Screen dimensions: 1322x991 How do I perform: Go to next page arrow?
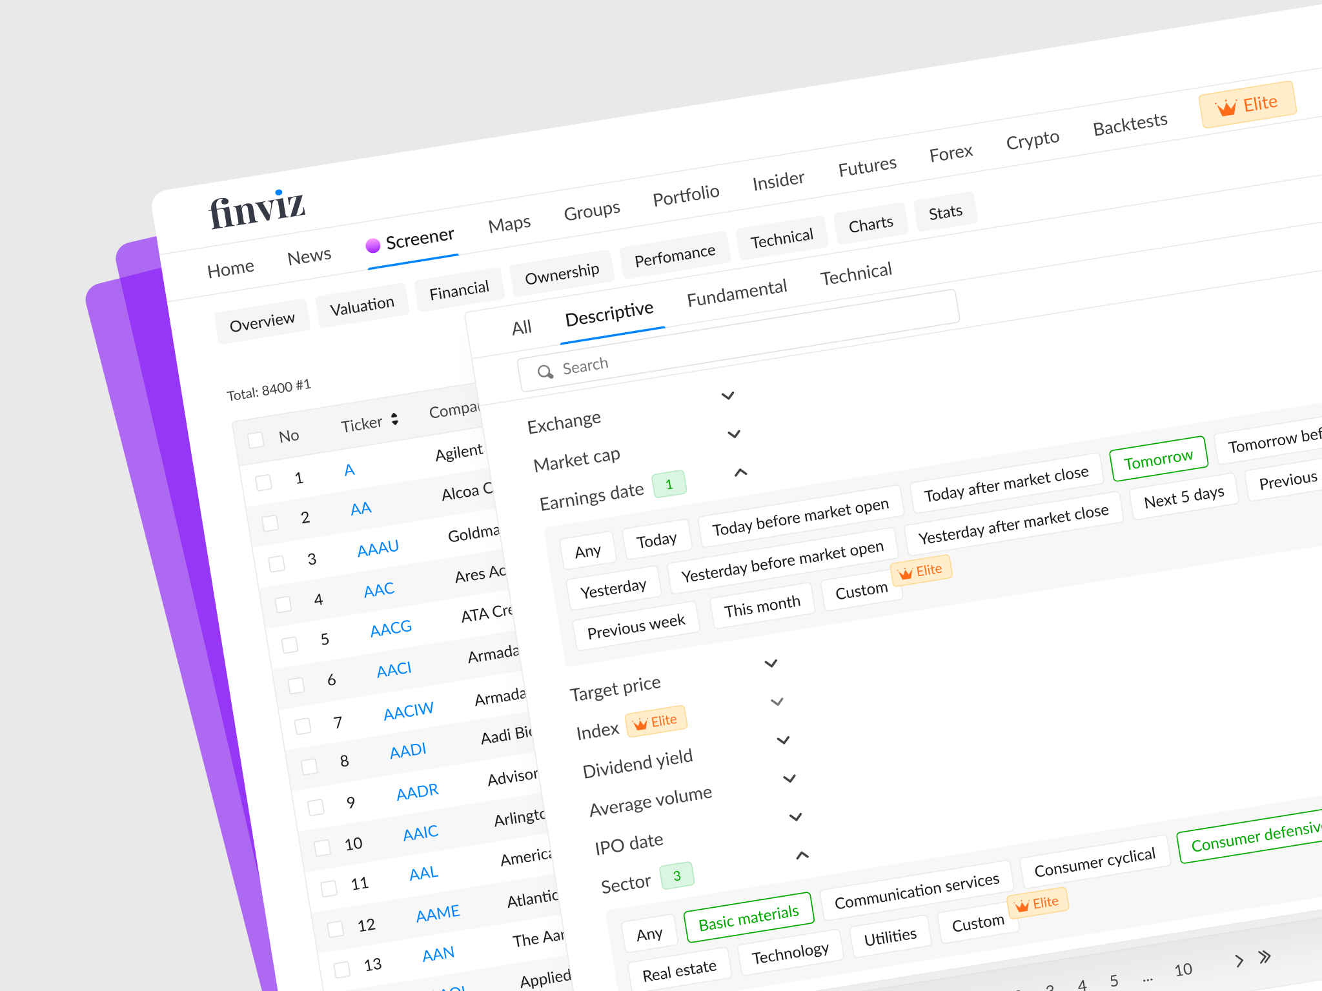1239,961
